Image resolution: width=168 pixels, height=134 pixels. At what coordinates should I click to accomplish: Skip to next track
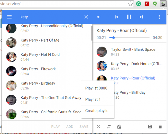tap(141, 17)
